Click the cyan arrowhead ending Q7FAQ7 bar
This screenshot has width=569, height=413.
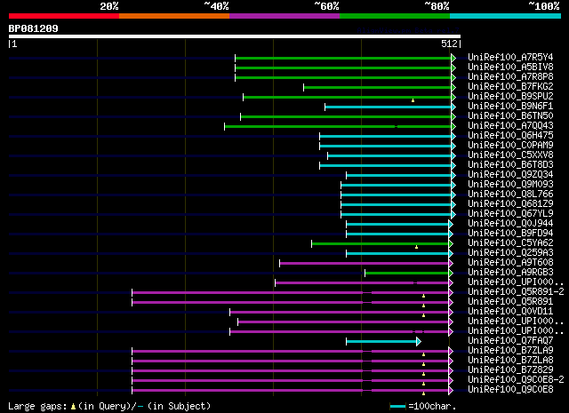click(419, 342)
